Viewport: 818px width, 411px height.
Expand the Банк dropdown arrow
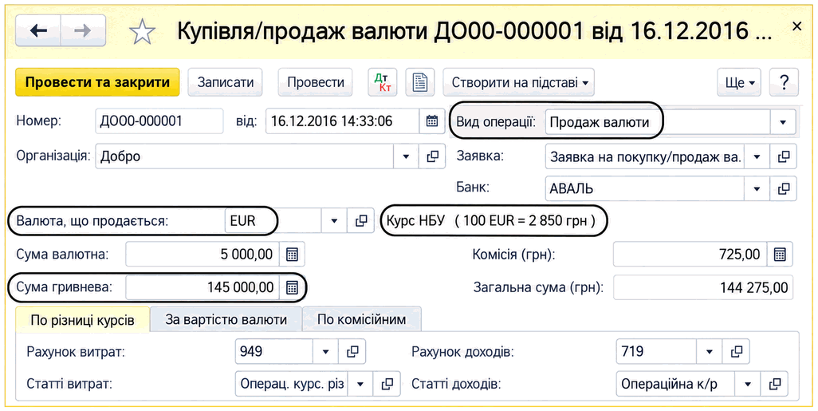click(x=757, y=188)
